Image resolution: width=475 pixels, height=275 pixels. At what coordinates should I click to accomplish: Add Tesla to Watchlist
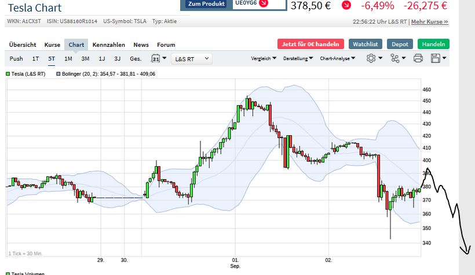coord(366,44)
